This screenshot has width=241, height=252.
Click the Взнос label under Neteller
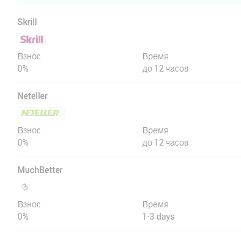[29, 130]
